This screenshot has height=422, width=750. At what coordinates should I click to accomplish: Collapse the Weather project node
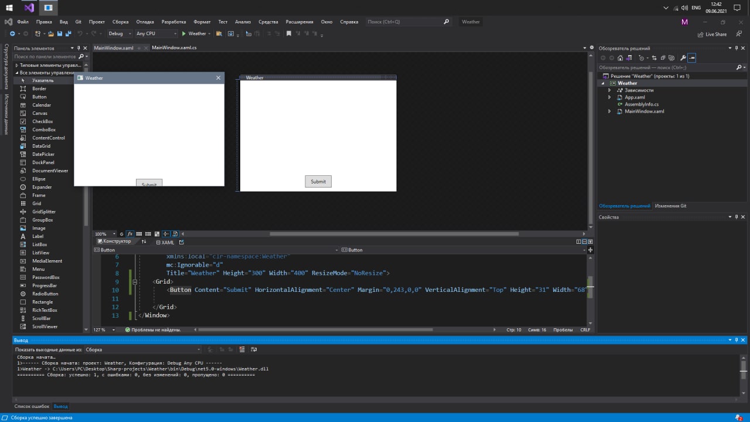coord(602,83)
